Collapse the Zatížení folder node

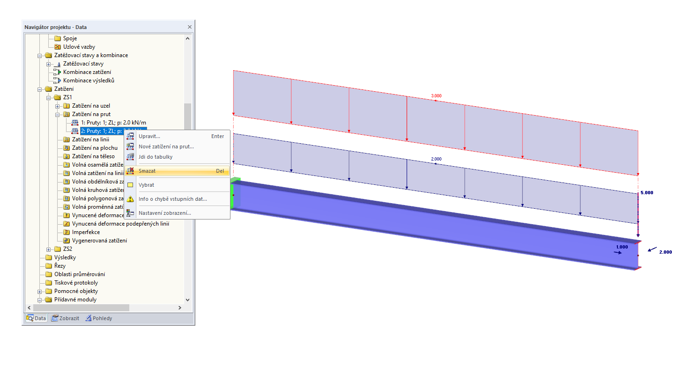pyautogui.click(x=40, y=89)
